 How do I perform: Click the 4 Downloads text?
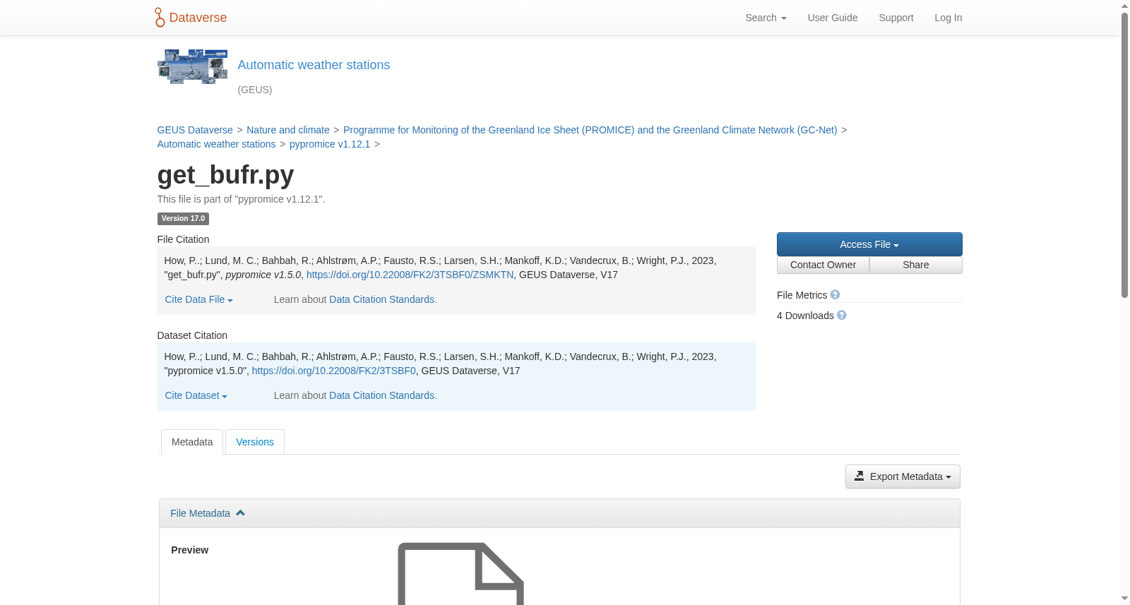805,316
